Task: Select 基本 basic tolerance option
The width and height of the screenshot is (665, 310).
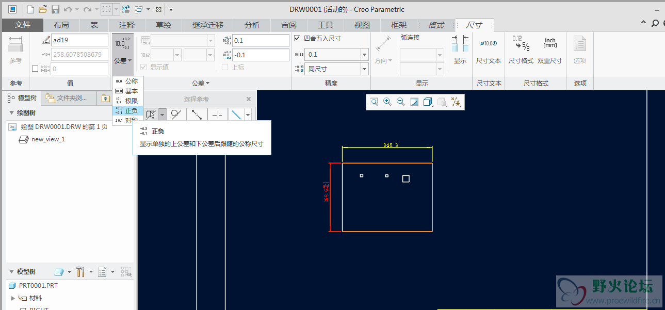Action: point(127,91)
